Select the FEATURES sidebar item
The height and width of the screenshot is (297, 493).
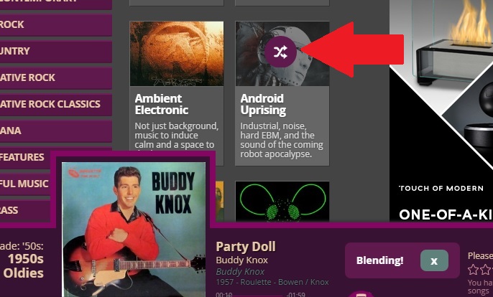coord(25,157)
